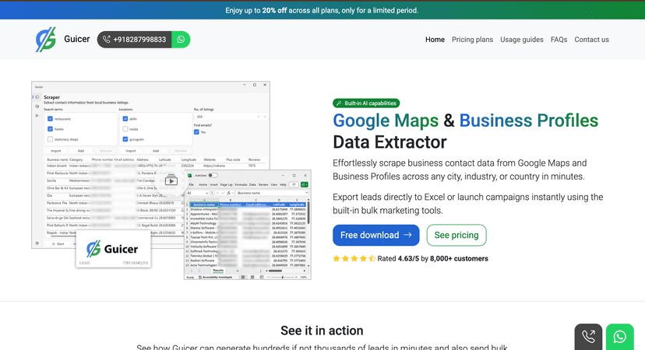Toggle the AutoSave switch in Excel preview
The image size is (645, 350).
(212, 175)
